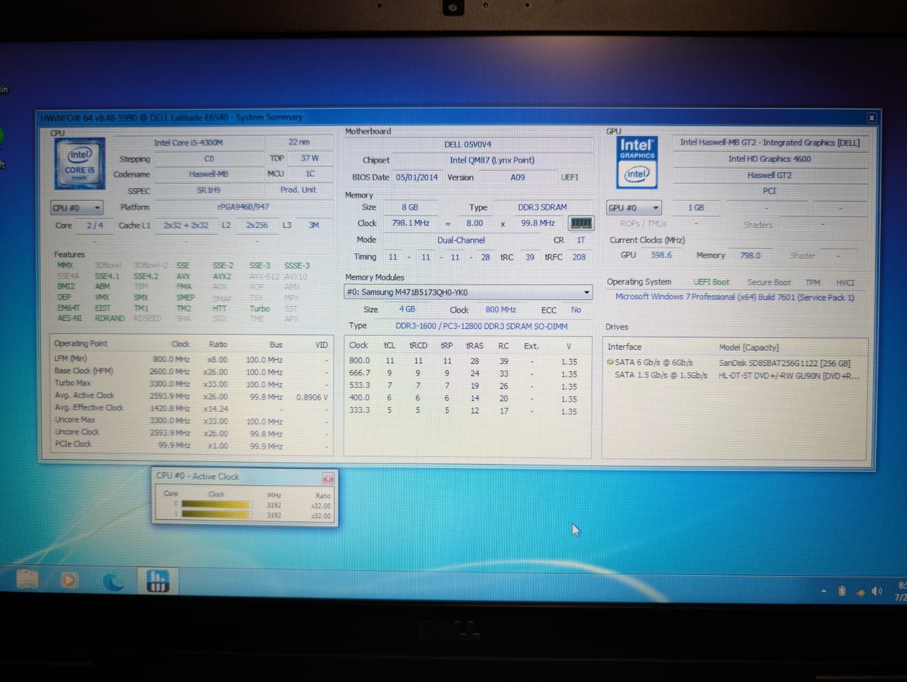Click the LFM (Min) row
The width and height of the screenshot is (907, 682).
pyautogui.click(x=192, y=359)
